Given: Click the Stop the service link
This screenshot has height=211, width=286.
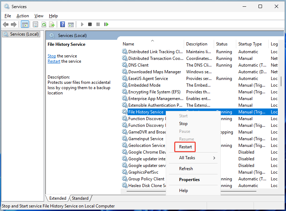Looking at the screenshot, I should [x=52, y=56].
